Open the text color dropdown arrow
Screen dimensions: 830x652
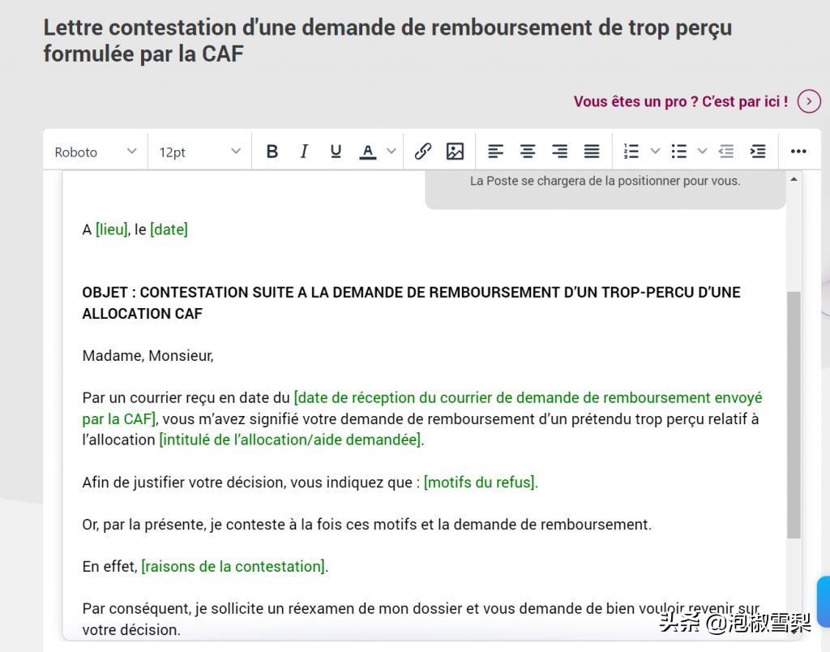391,152
